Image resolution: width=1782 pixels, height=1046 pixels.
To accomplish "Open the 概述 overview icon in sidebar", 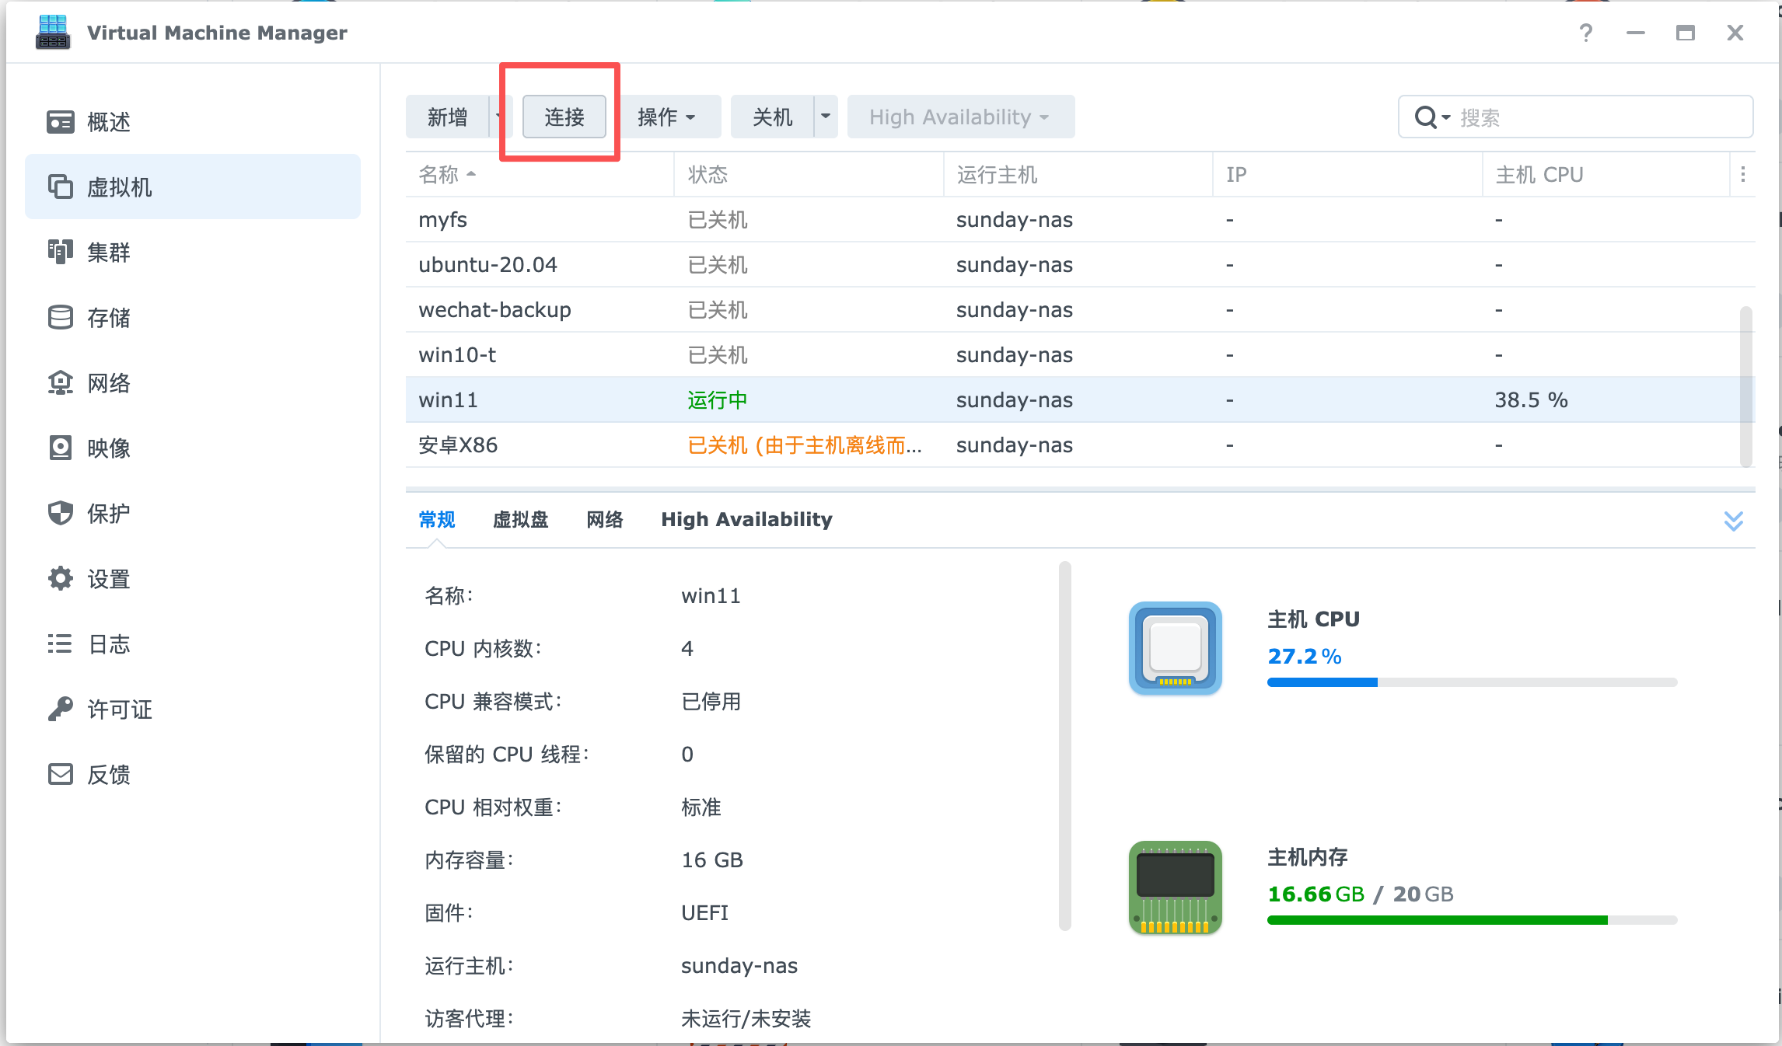I will [60, 122].
